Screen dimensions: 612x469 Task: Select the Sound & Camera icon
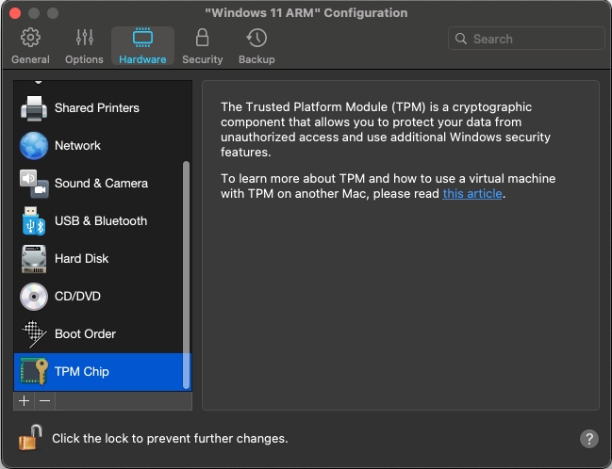pos(34,184)
